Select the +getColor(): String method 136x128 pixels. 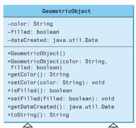[x=38, y=75]
